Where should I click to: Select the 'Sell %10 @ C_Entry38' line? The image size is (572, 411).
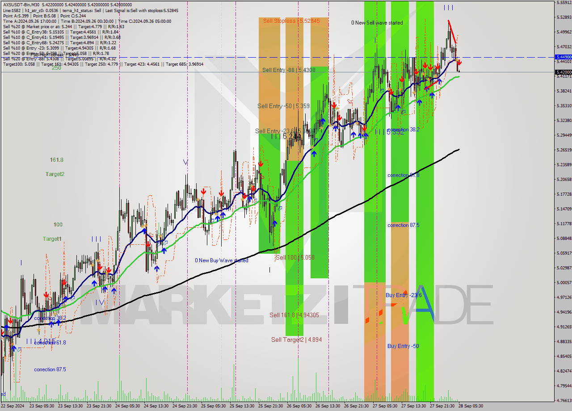pos(61,32)
